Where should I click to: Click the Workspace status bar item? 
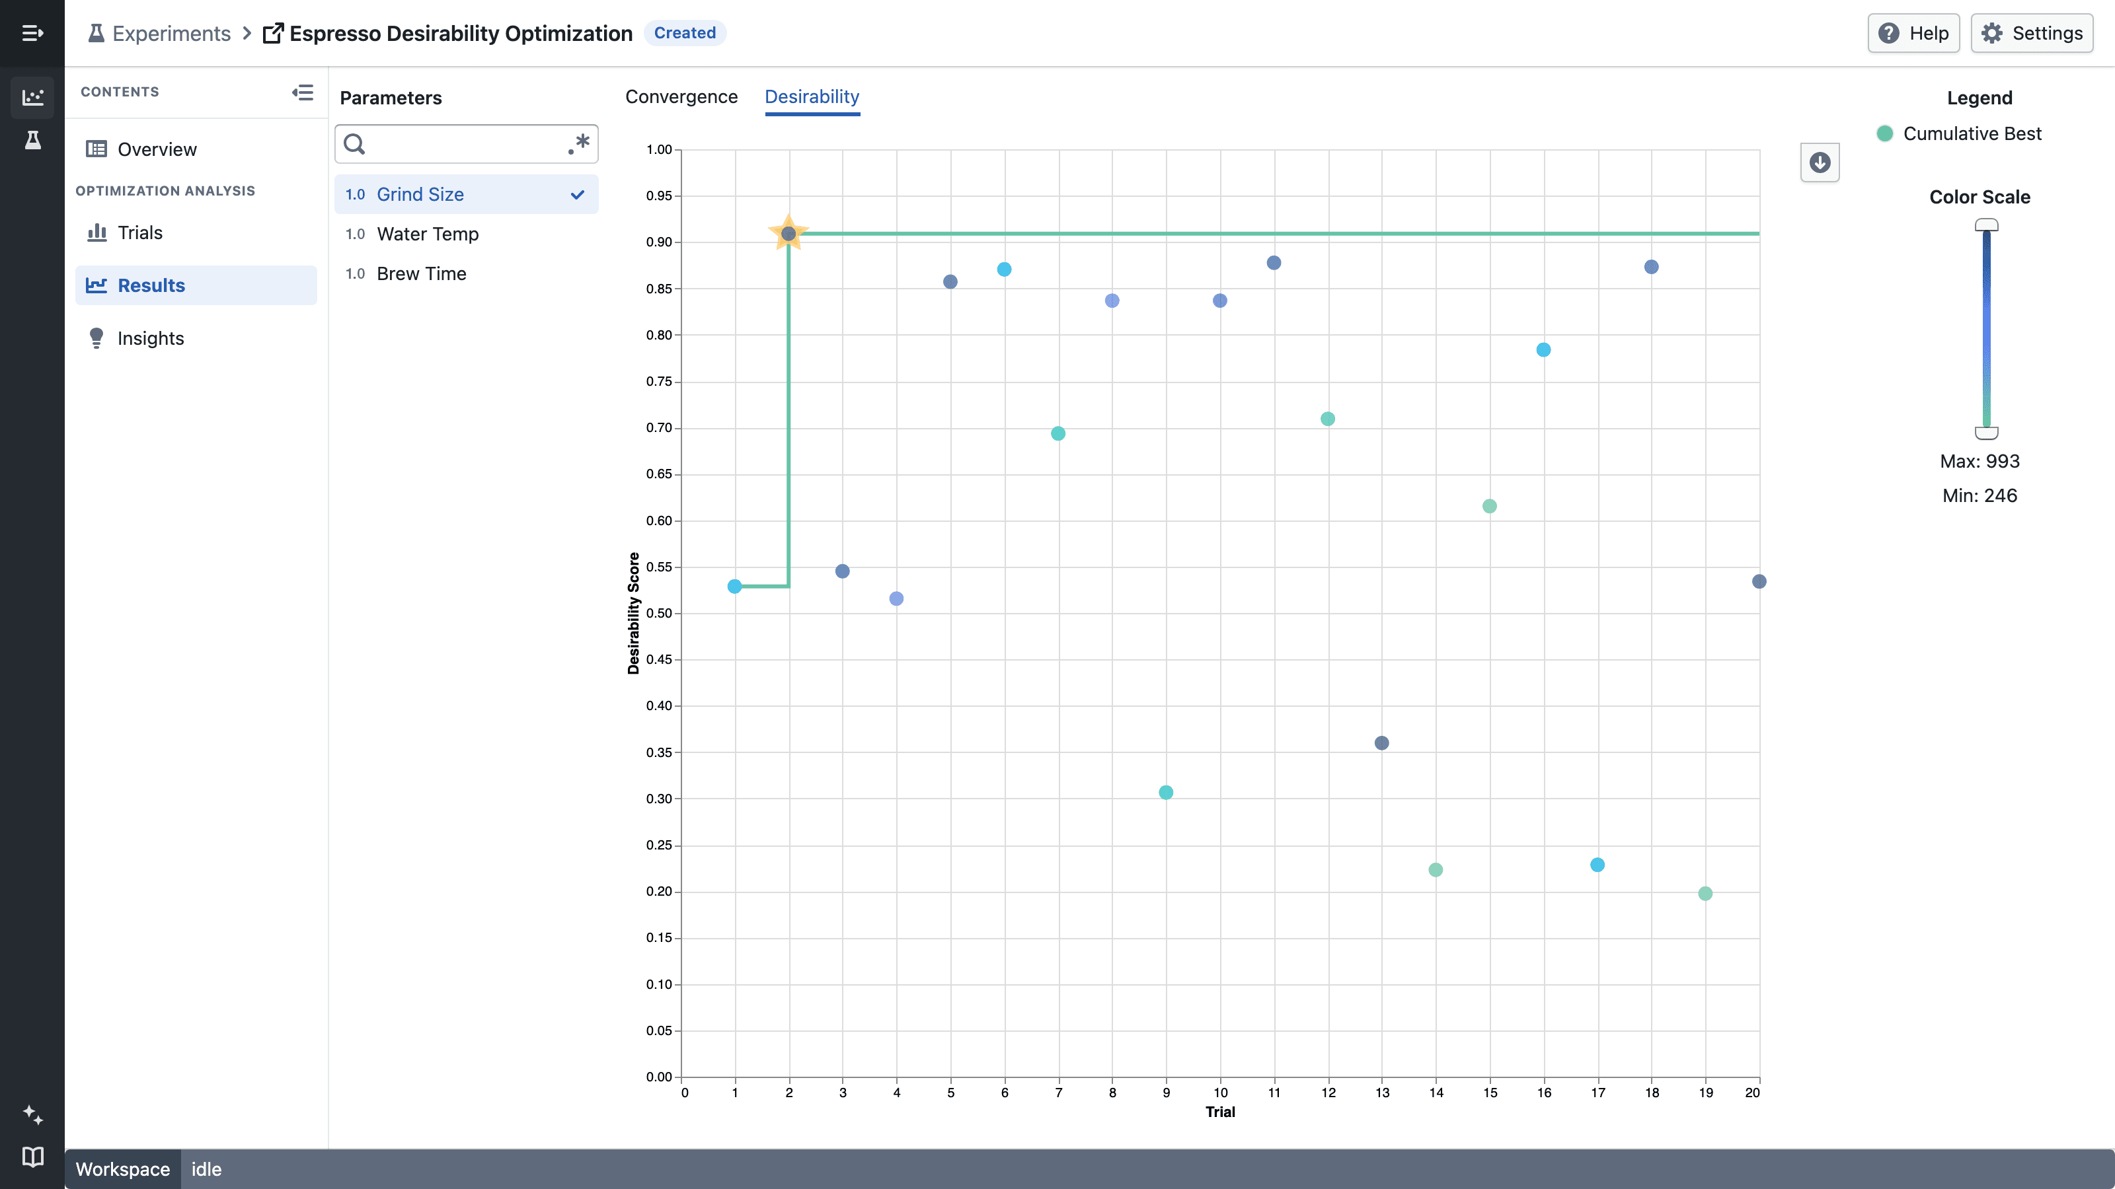click(x=122, y=1169)
